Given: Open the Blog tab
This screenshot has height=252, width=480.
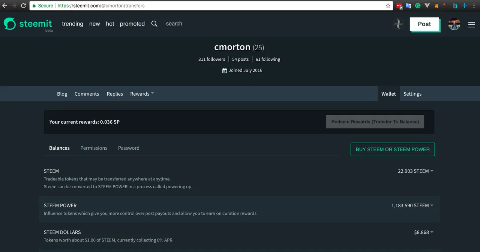Looking at the screenshot, I should [62, 94].
